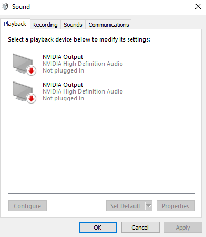Expand the Set Default dropdown arrow
Screen dimensions: 206x237
tap(149, 206)
